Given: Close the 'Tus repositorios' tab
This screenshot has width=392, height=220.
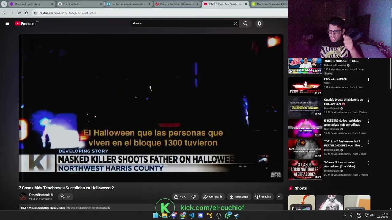Looking at the screenshot, I should pyautogui.click(x=101, y=4).
